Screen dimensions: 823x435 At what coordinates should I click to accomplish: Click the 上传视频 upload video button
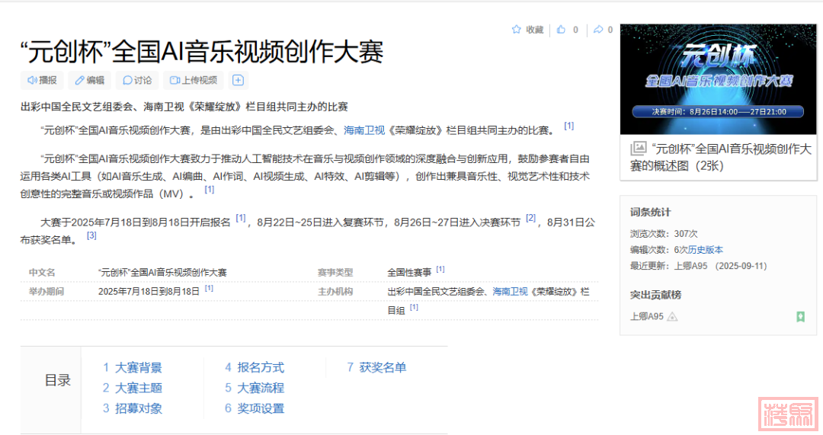pos(194,80)
